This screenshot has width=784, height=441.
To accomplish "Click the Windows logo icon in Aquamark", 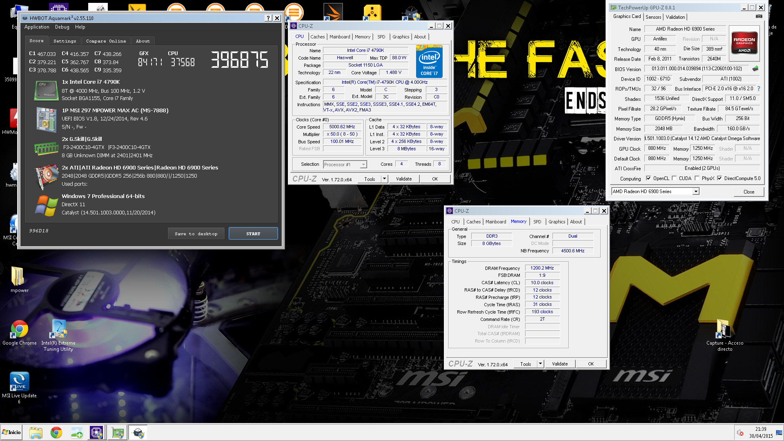I will coord(46,205).
